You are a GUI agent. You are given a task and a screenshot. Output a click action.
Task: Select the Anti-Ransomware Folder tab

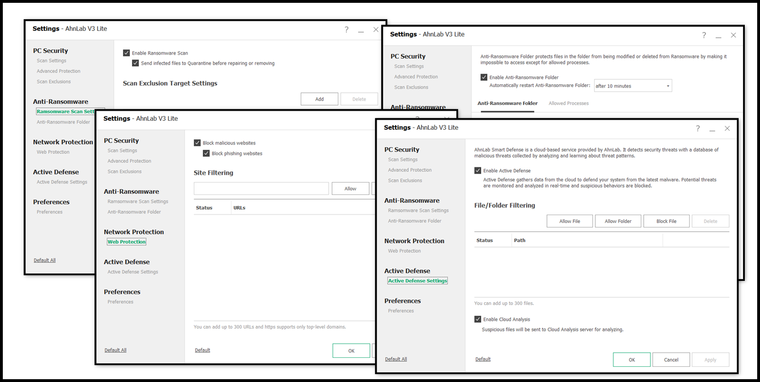click(508, 103)
